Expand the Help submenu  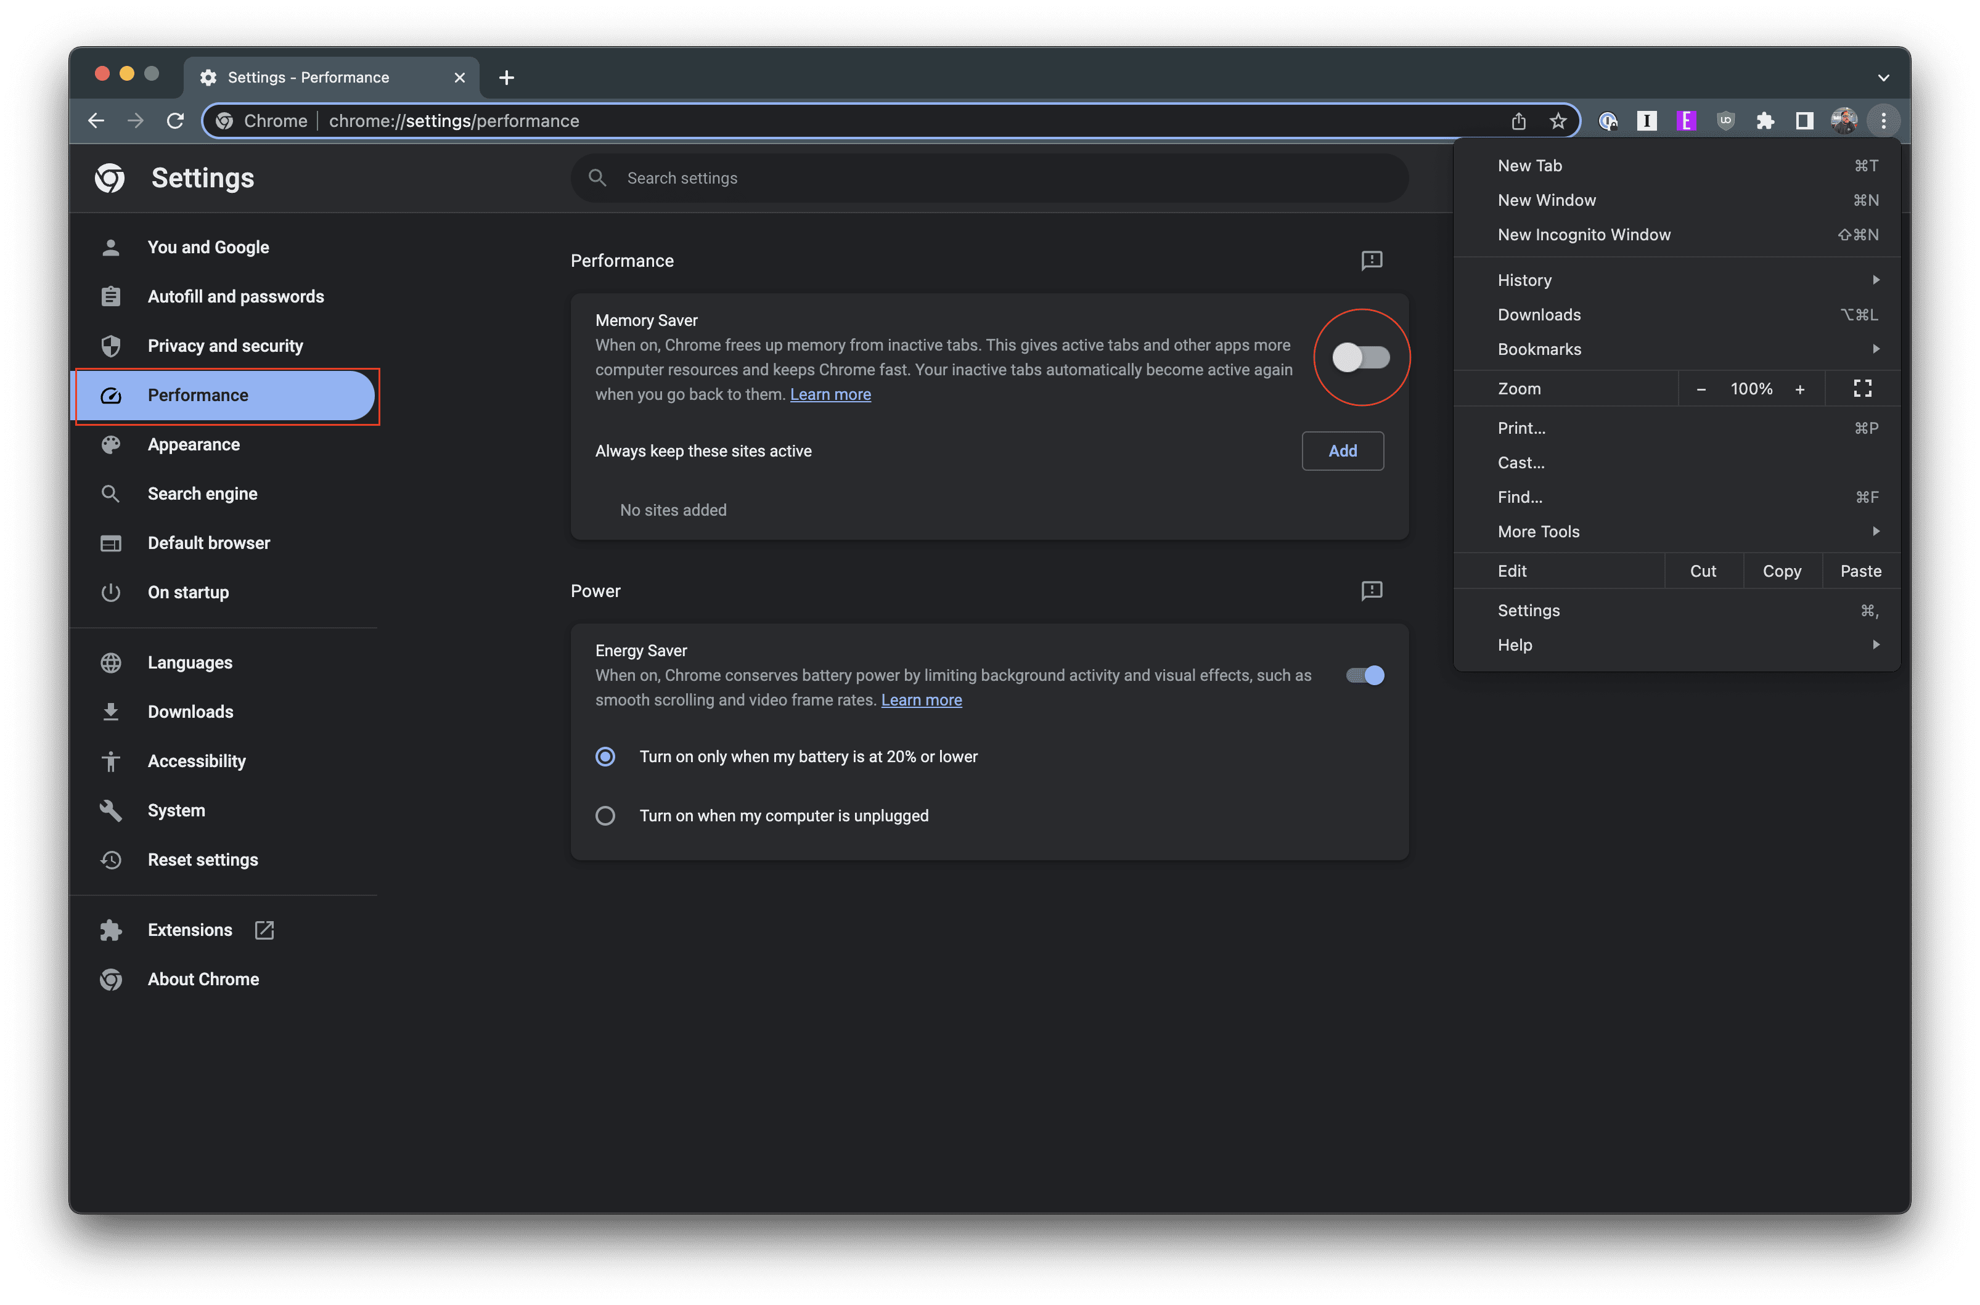(1677, 645)
